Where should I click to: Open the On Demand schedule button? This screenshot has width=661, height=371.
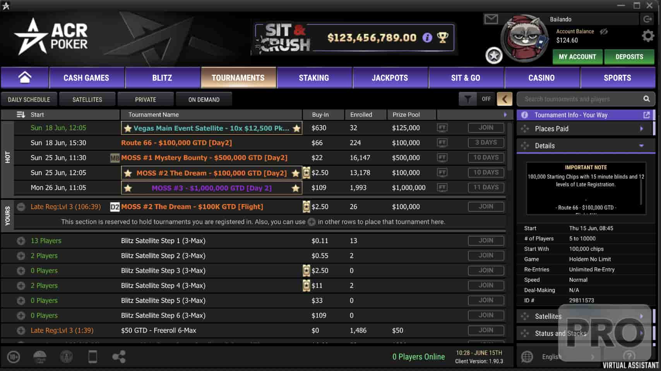(x=204, y=99)
